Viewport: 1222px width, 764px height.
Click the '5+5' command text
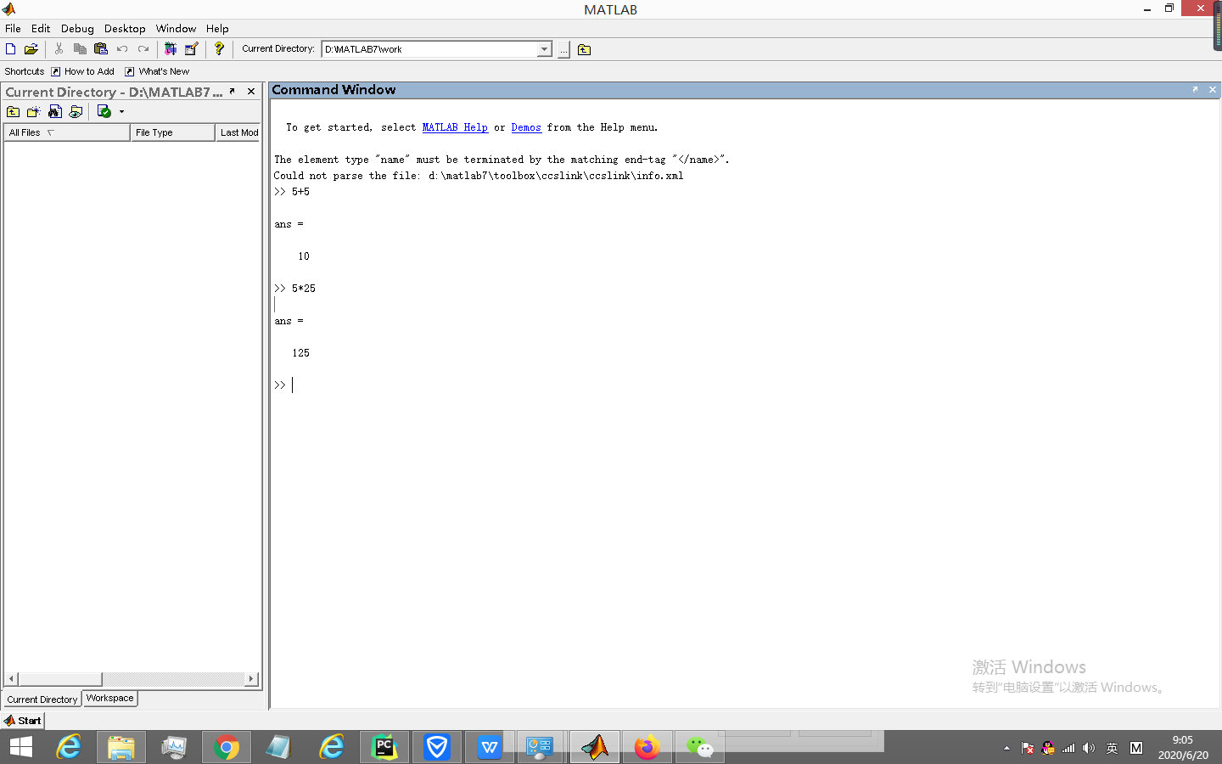pyautogui.click(x=300, y=192)
